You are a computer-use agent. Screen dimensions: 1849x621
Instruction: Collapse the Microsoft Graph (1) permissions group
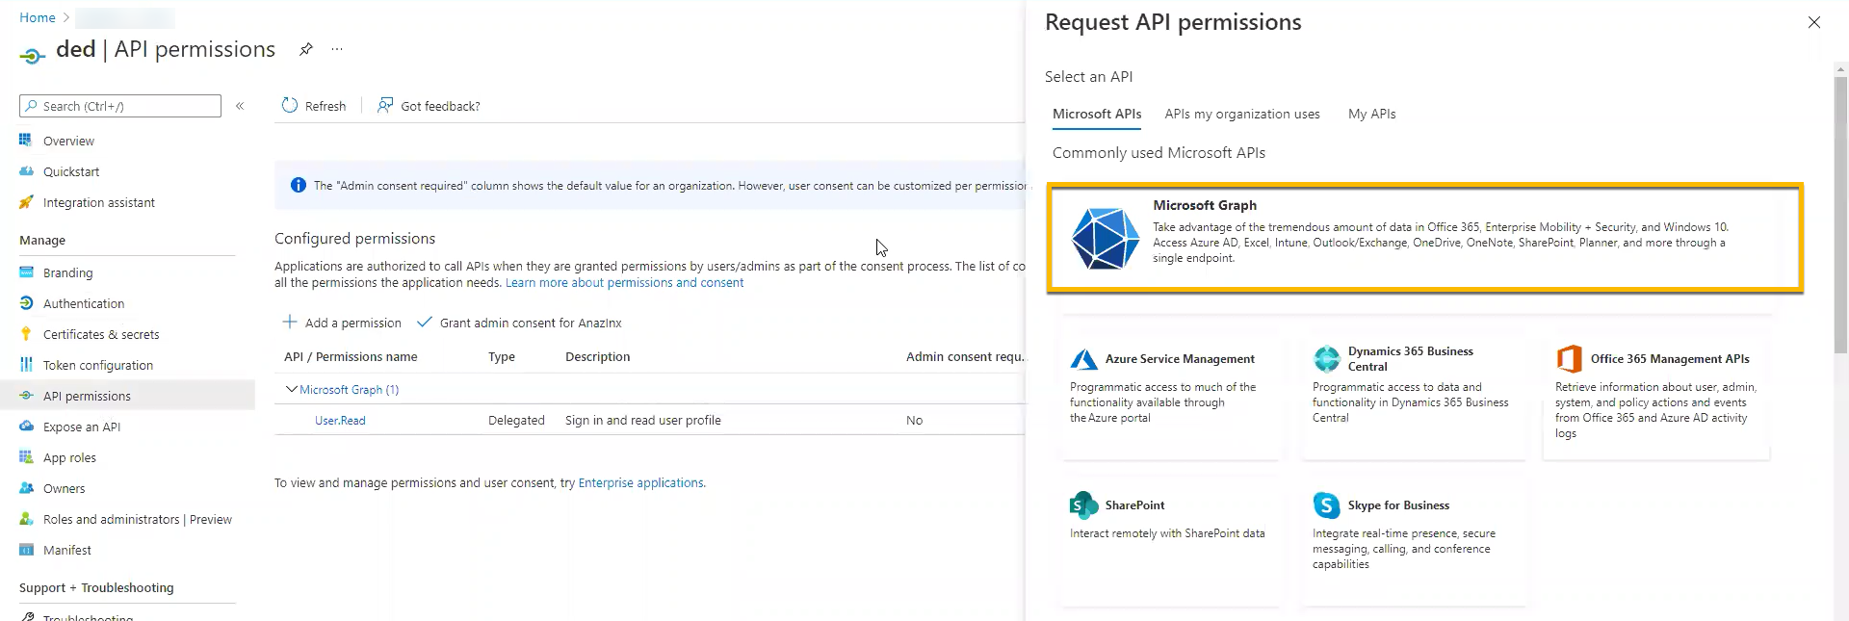(292, 390)
